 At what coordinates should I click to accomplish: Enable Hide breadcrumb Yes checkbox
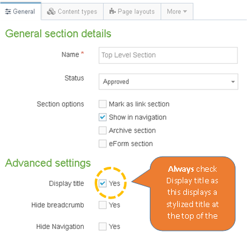pos(103,205)
